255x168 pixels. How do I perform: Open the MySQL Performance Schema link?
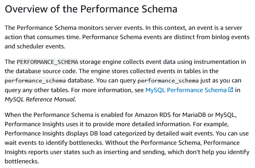186,90
